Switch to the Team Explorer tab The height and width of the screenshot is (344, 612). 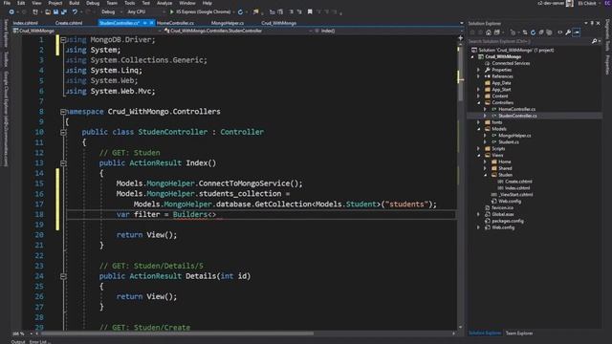519,333
